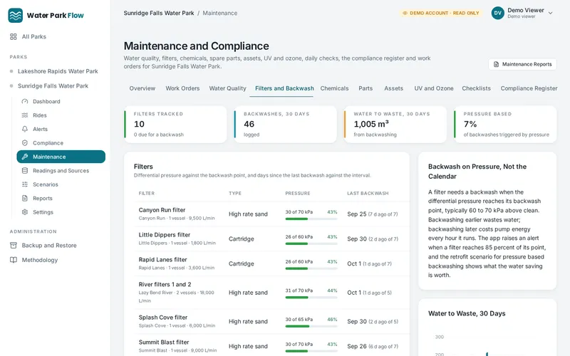Click the All Parks grid icon

point(14,37)
